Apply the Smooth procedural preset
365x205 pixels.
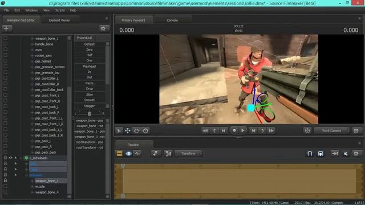(90, 100)
